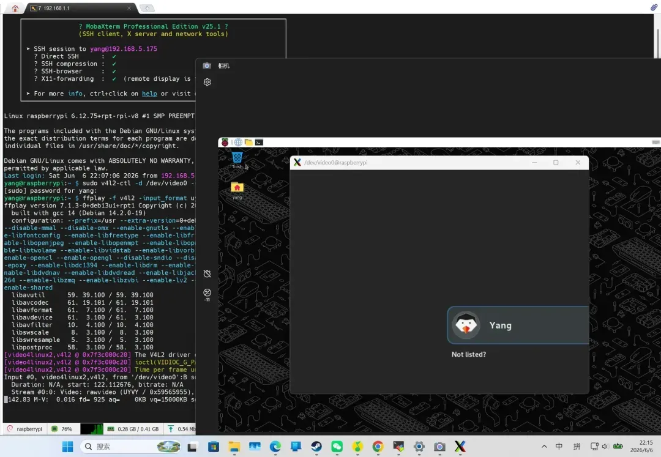Click the X icon in /dev/video0 titlebar
Image resolution: width=661 pixels, height=457 pixels.
coord(297,163)
